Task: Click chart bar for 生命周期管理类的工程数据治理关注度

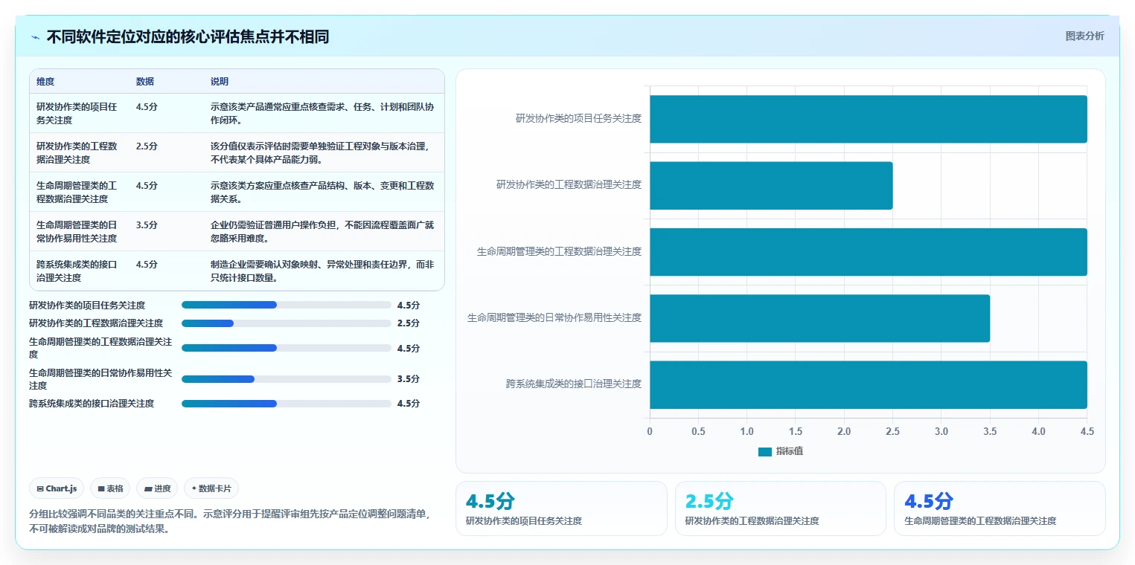Action: (x=869, y=251)
